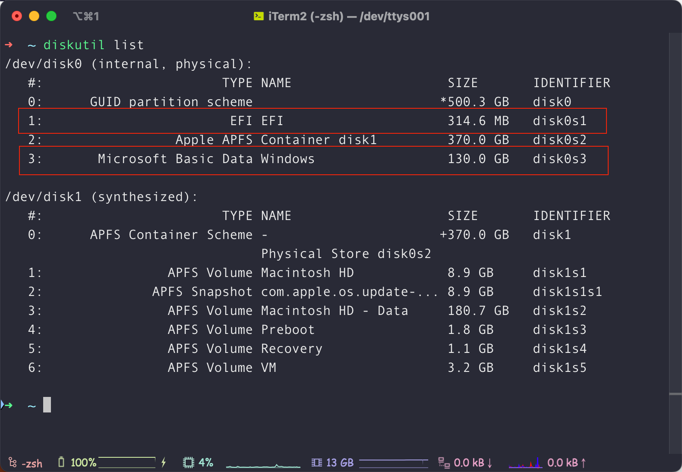Click the terminal icon in the title bar
This screenshot has width=682, height=472.
click(x=259, y=16)
